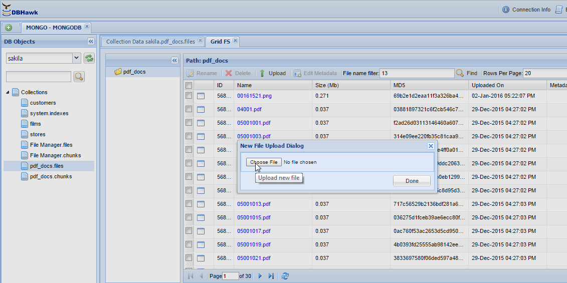567x283 pixels.
Task: Open the 00161521.png file link
Action: [x=254, y=96]
